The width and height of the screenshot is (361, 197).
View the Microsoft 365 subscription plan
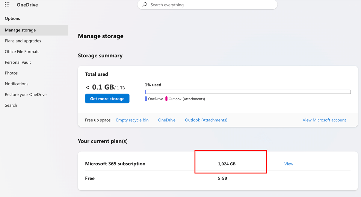(x=289, y=164)
